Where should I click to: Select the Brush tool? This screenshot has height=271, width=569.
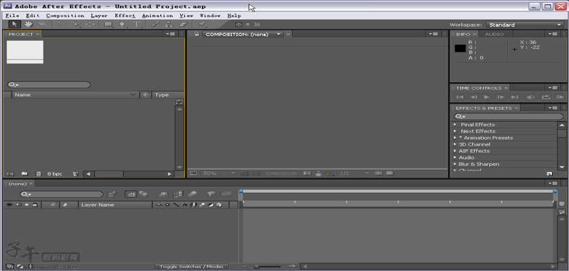coord(155,24)
